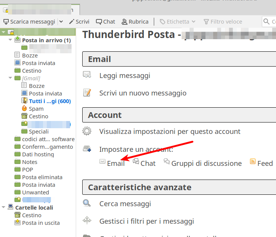Select Posta in arrivo (1) folder
This screenshot has height=237, width=276.
(x=46, y=40)
